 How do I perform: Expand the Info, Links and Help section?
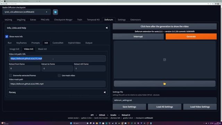(x=57, y=28)
